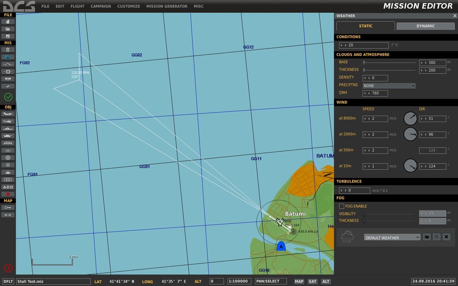458x286 pixels.
Task: Click the red X delete object icon
Action: [8, 194]
